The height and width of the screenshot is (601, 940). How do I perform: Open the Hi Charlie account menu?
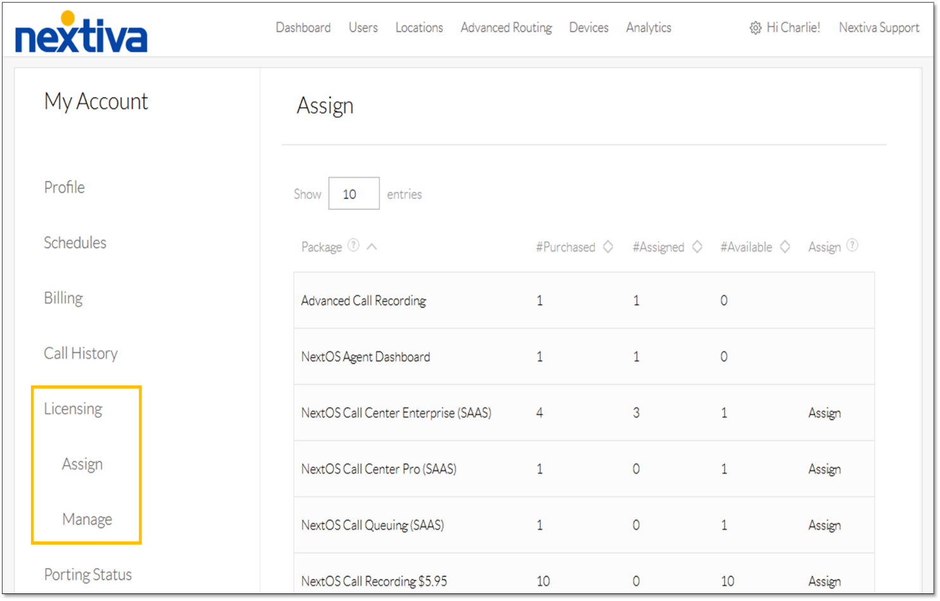pos(793,28)
